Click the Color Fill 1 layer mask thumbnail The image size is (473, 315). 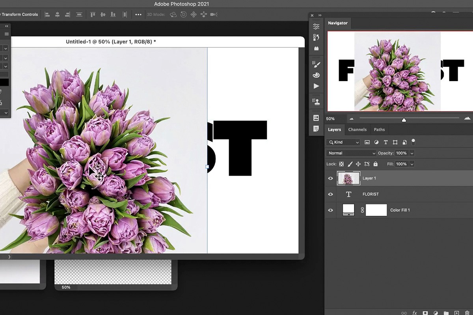pos(376,210)
